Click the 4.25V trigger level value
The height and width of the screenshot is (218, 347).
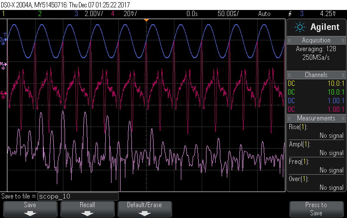(x=328, y=14)
